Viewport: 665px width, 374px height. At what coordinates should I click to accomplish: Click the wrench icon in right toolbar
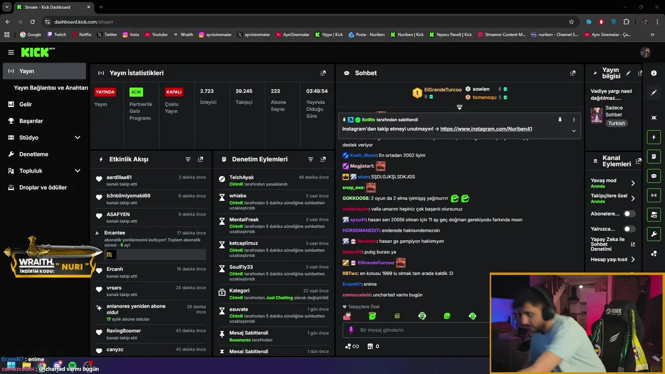point(654,234)
